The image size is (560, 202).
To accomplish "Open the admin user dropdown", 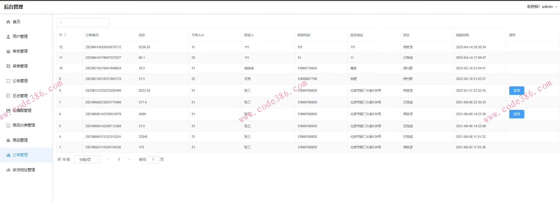I will tap(542, 7).
